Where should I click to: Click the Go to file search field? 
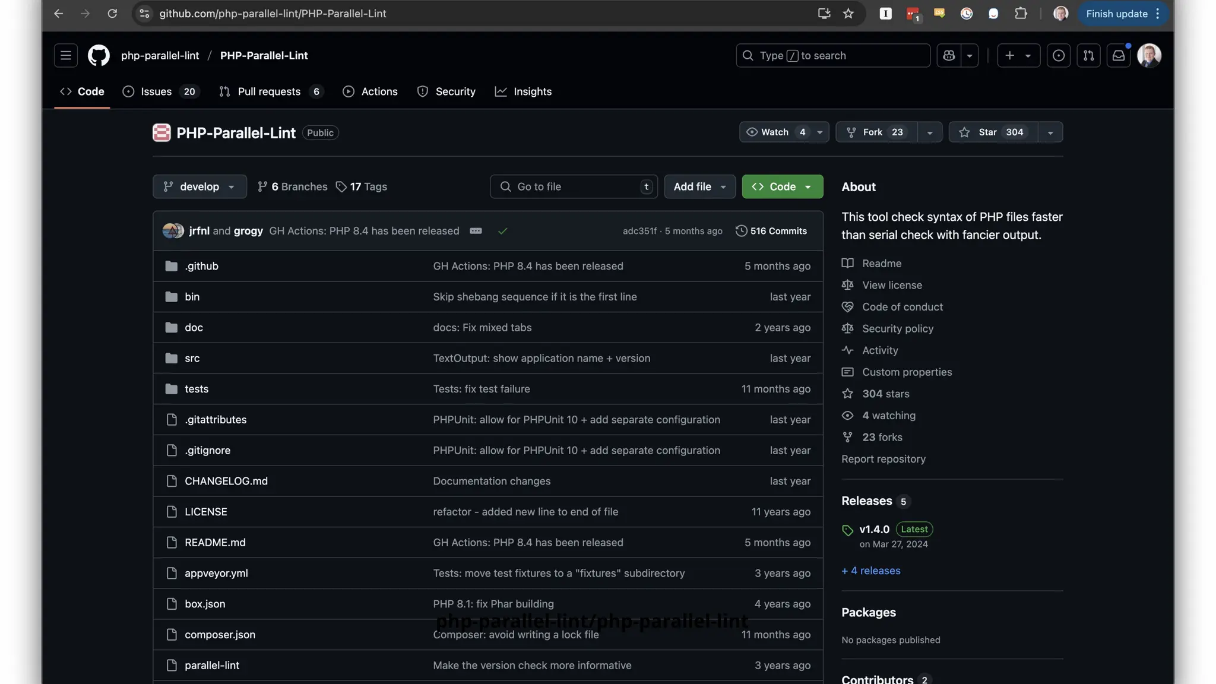[574, 186]
